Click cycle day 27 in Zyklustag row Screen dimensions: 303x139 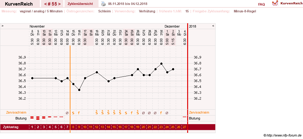click(x=184, y=127)
